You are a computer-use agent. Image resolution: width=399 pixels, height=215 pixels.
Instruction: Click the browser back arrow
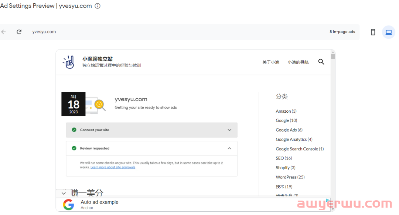click(x=4, y=32)
